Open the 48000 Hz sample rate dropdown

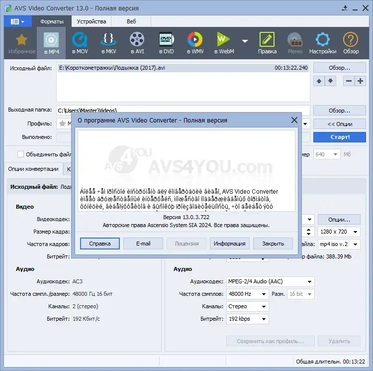[247, 294]
